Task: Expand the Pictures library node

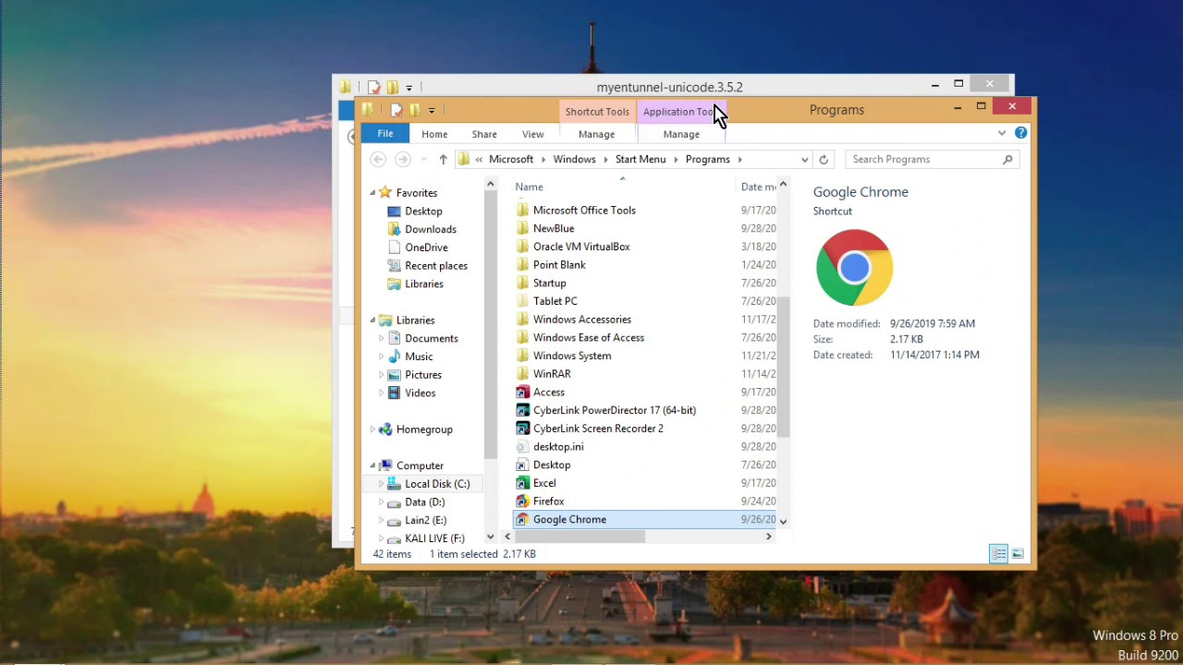Action: pyautogui.click(x=381, y=375)
